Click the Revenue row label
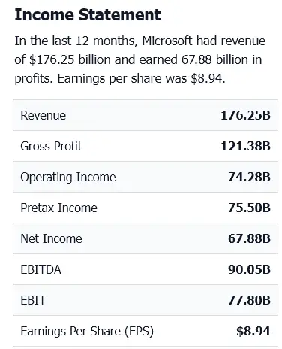The height and width of the screenshot is (349, 282). pos(43,115)
